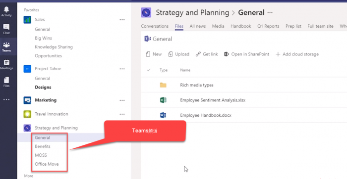This screenshot has height=179, width=347.
Task: Click the Marketing team avatar icon
Action: [x=27, y=100]
